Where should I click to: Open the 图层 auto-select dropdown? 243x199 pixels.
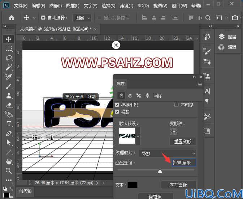(x=82, y=18)
